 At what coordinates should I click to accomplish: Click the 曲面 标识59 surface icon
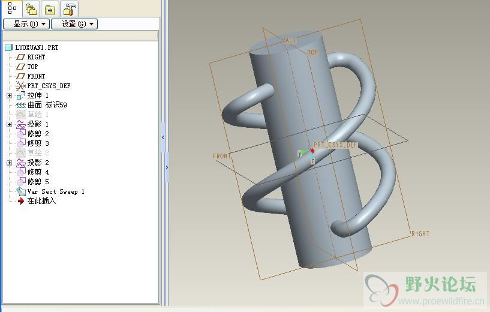point(21,106)
